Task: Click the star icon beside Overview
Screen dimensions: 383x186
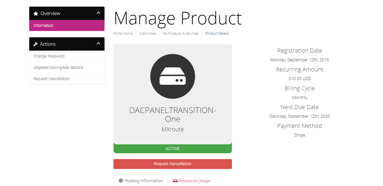Action: [36, 14]
